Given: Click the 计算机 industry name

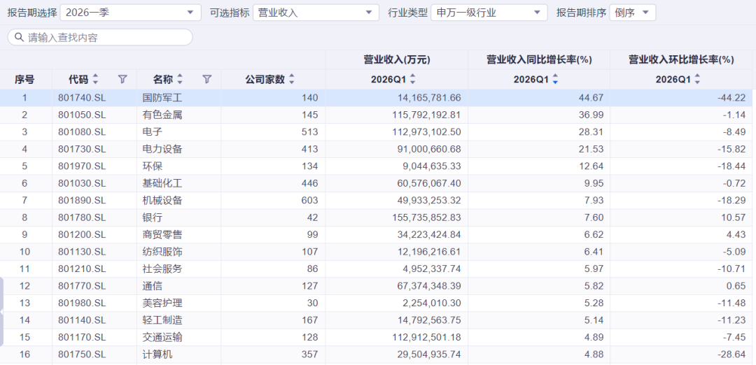Looking at the screenshot, I should pos(157,355).
